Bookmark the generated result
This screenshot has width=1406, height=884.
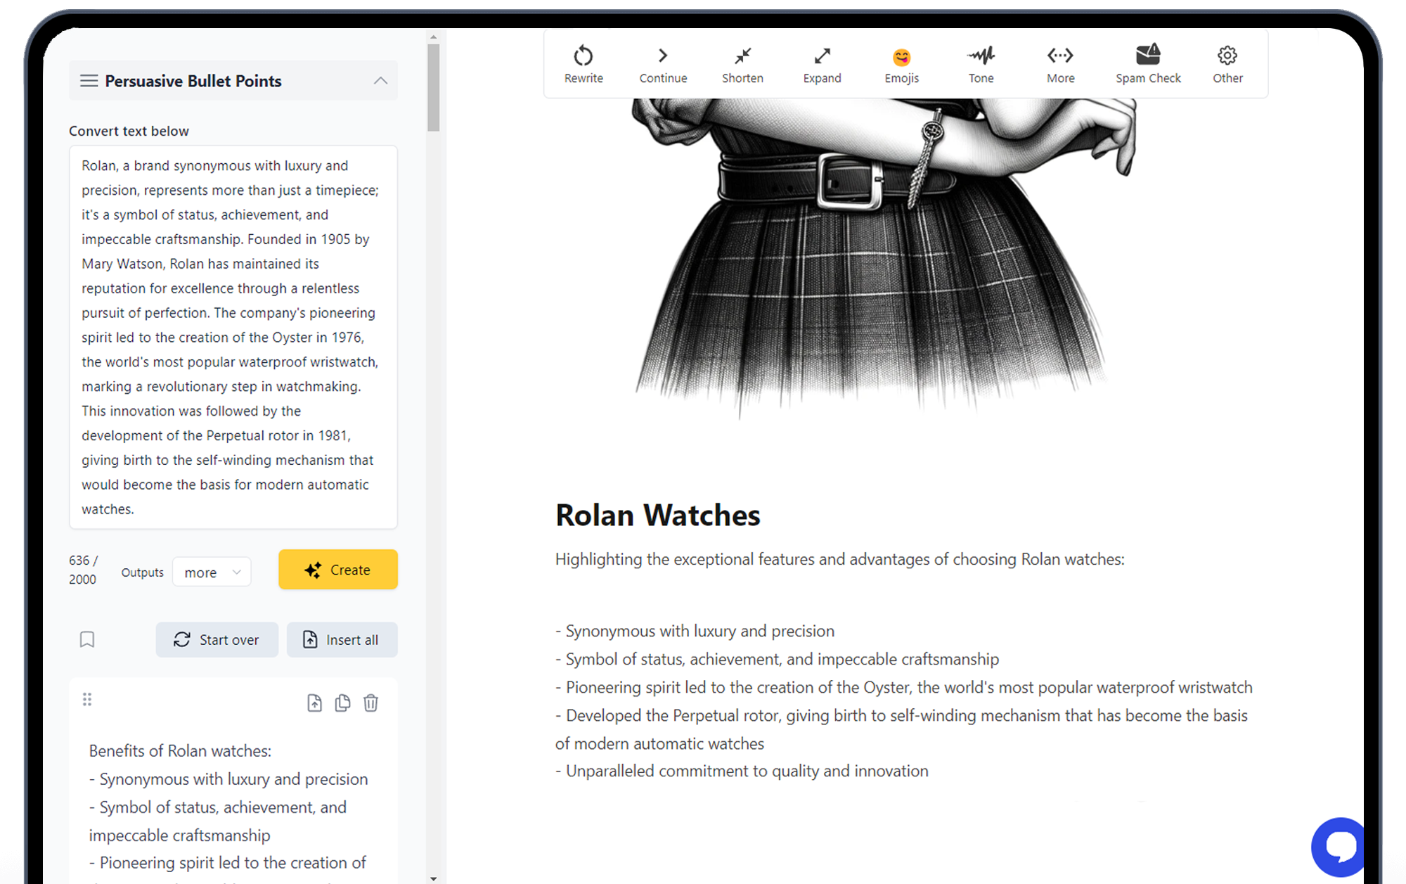tap(87, 639)
